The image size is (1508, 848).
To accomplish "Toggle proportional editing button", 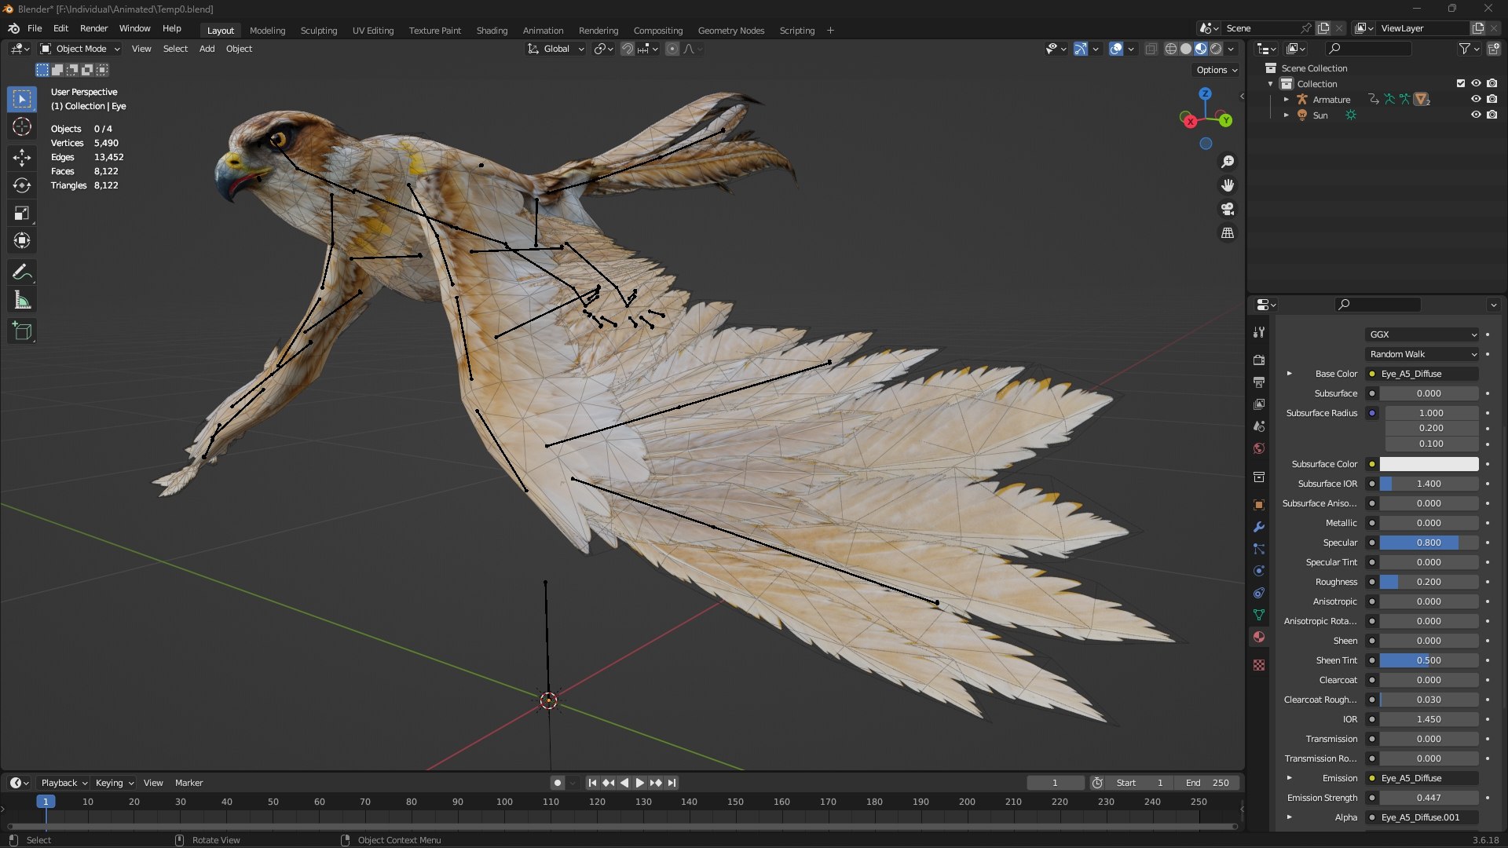I will point(672,49).
